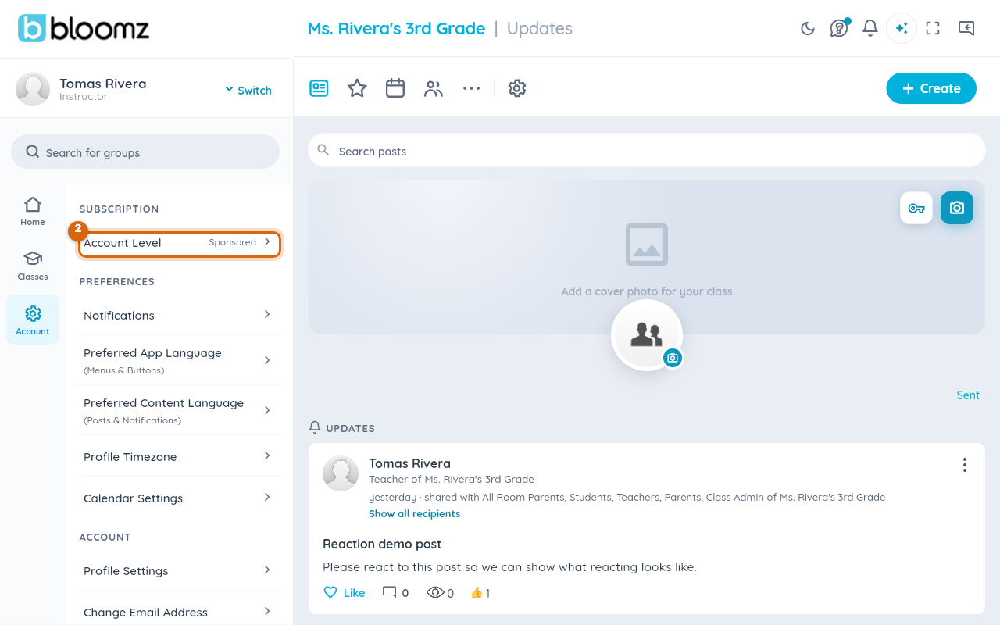Image resolution: width=1000 pixels, height=625 pixels.
Task: View who has seen the post
Action: click(440, 593)
